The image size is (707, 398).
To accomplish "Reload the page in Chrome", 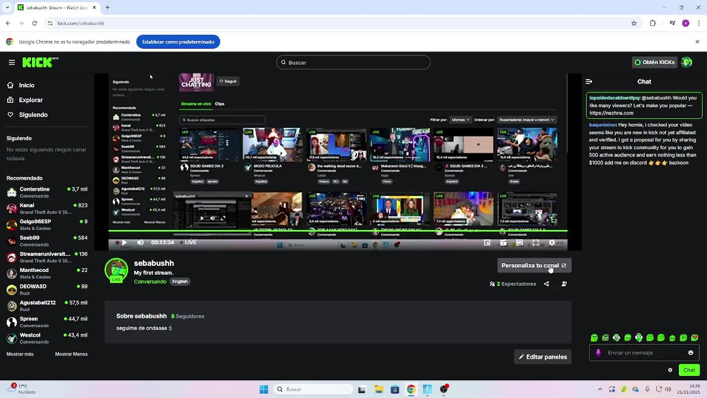I will 34,23.
